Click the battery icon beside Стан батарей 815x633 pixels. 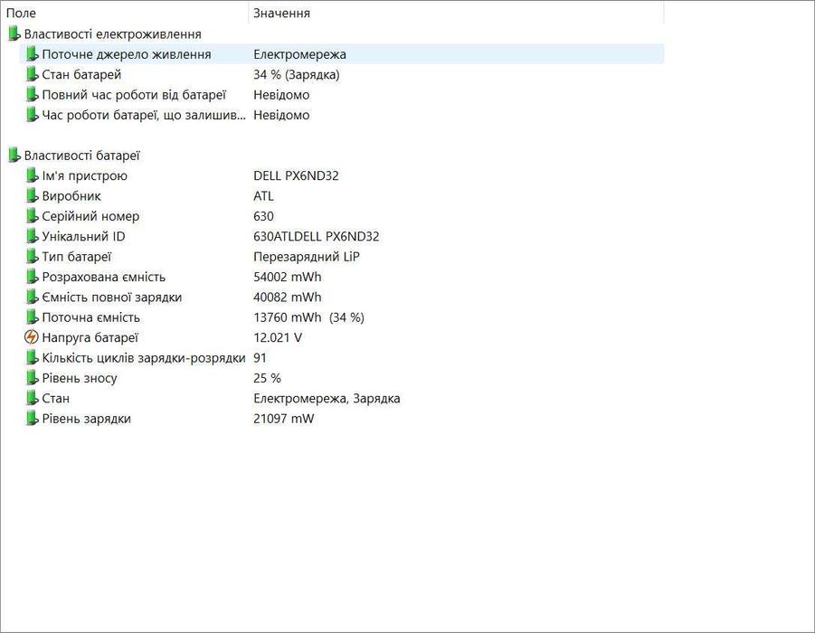33,74
